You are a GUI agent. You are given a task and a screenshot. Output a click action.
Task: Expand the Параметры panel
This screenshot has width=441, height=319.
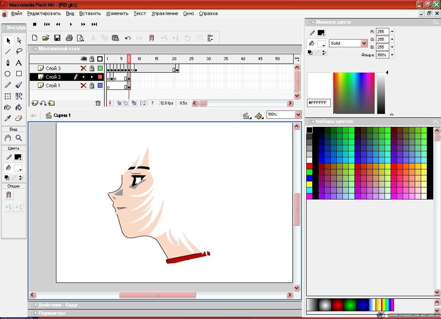36,313
